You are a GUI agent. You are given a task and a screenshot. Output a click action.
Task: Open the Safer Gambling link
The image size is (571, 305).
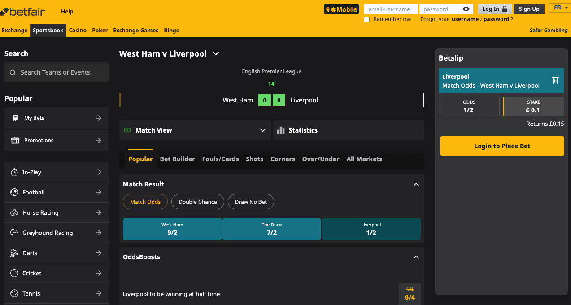[x=549, y=31]
